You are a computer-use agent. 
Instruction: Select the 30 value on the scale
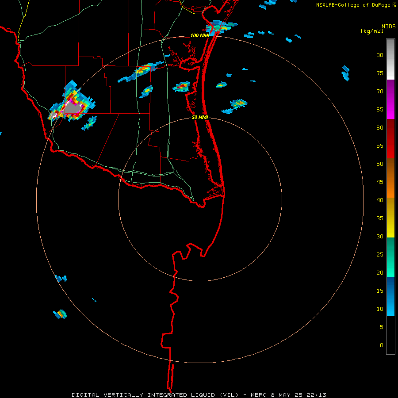point(380,236)
